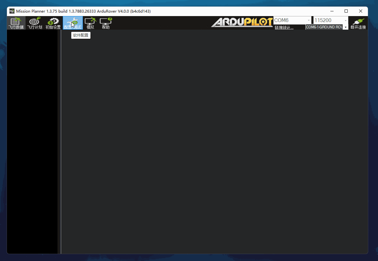This screenshot has height=261, width=378.
Task: Open the 帮助 help screen
Action: click(106, 23)
